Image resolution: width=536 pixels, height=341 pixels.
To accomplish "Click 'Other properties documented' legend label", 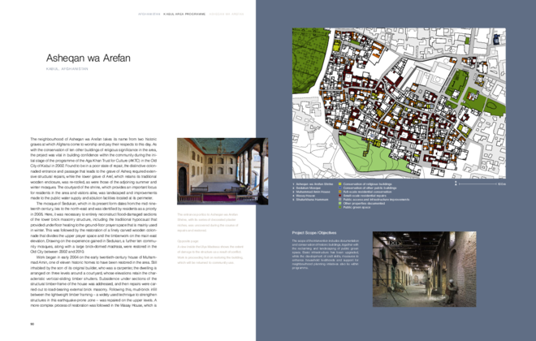I will point(364,203).
